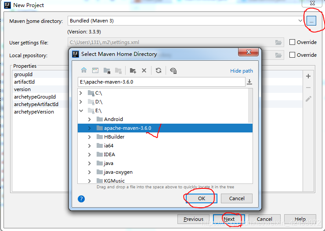Open path history download arrow icon

coord(249,82)
